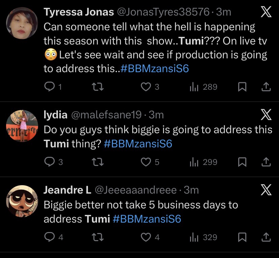The height and width of the screenshot is (258, 279).
Task: Open #BBMzansiS6 hashtag in Jeandre's tweet
Action: (147, 219)
